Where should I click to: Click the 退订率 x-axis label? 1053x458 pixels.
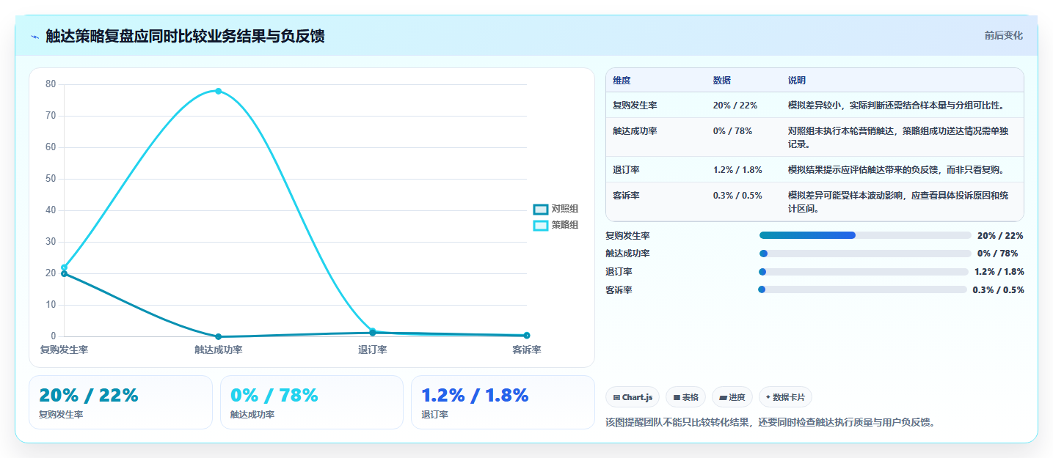click(373, 350)
